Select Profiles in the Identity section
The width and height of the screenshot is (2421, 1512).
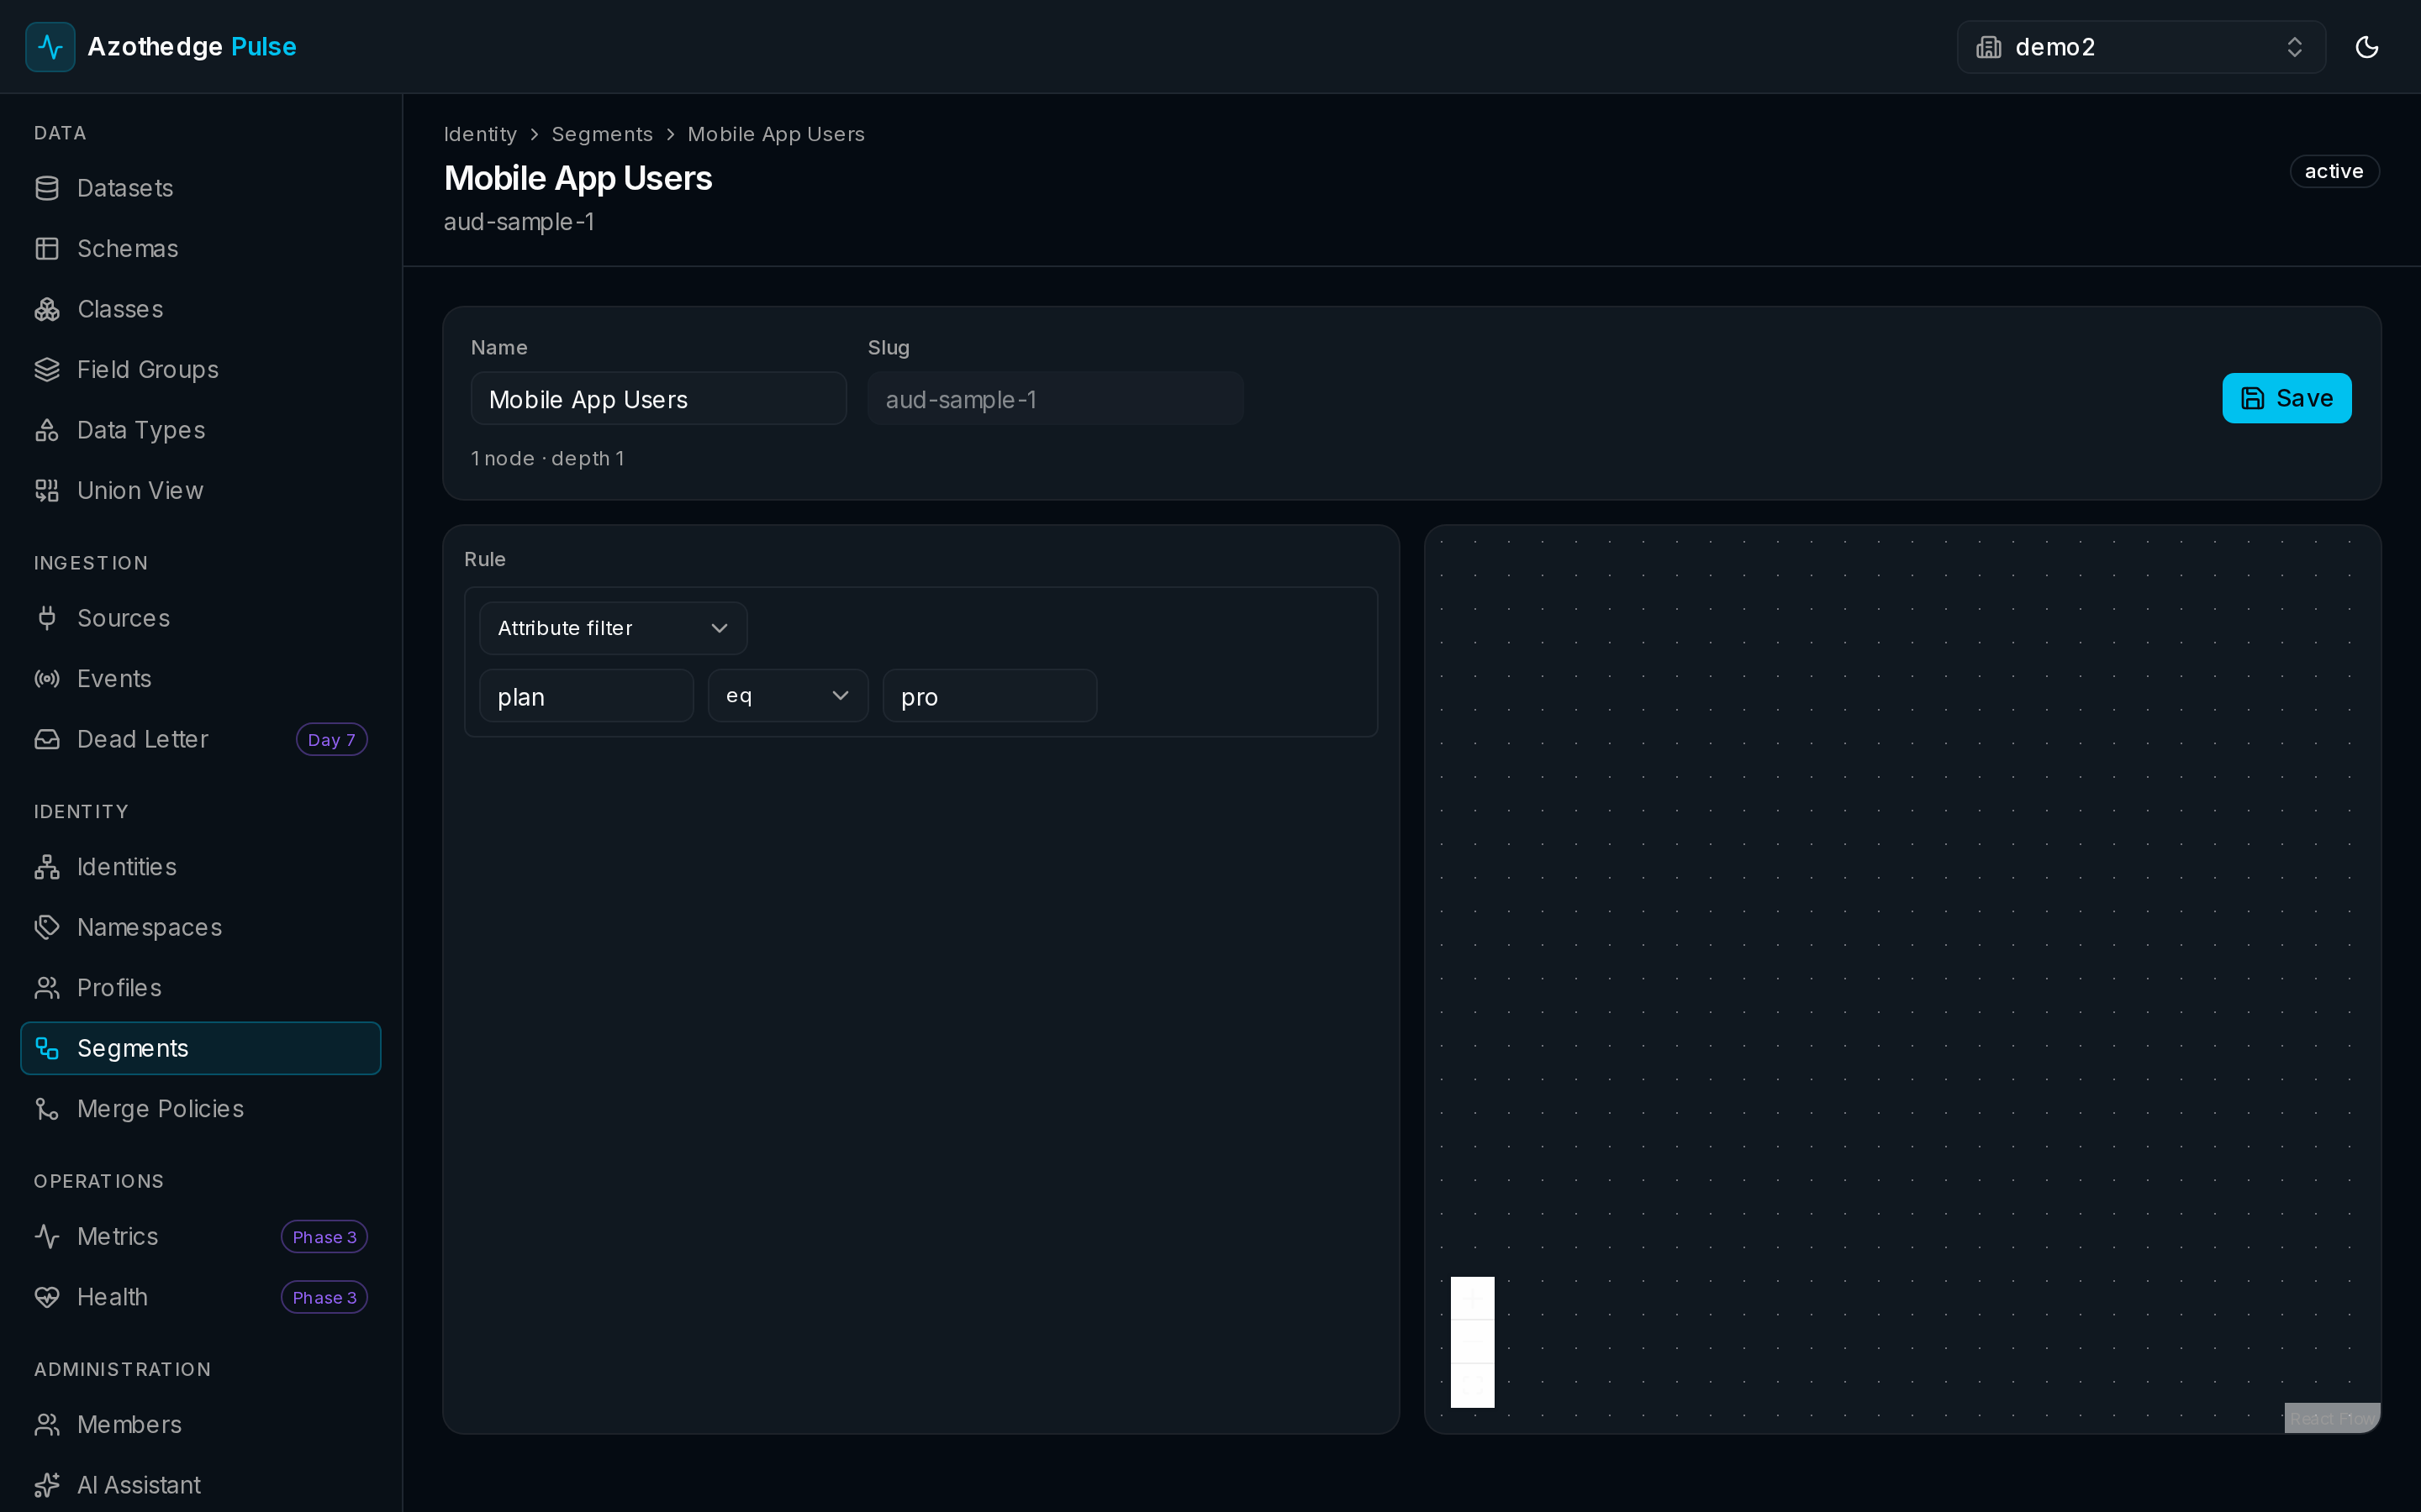(x=200, y=988)
